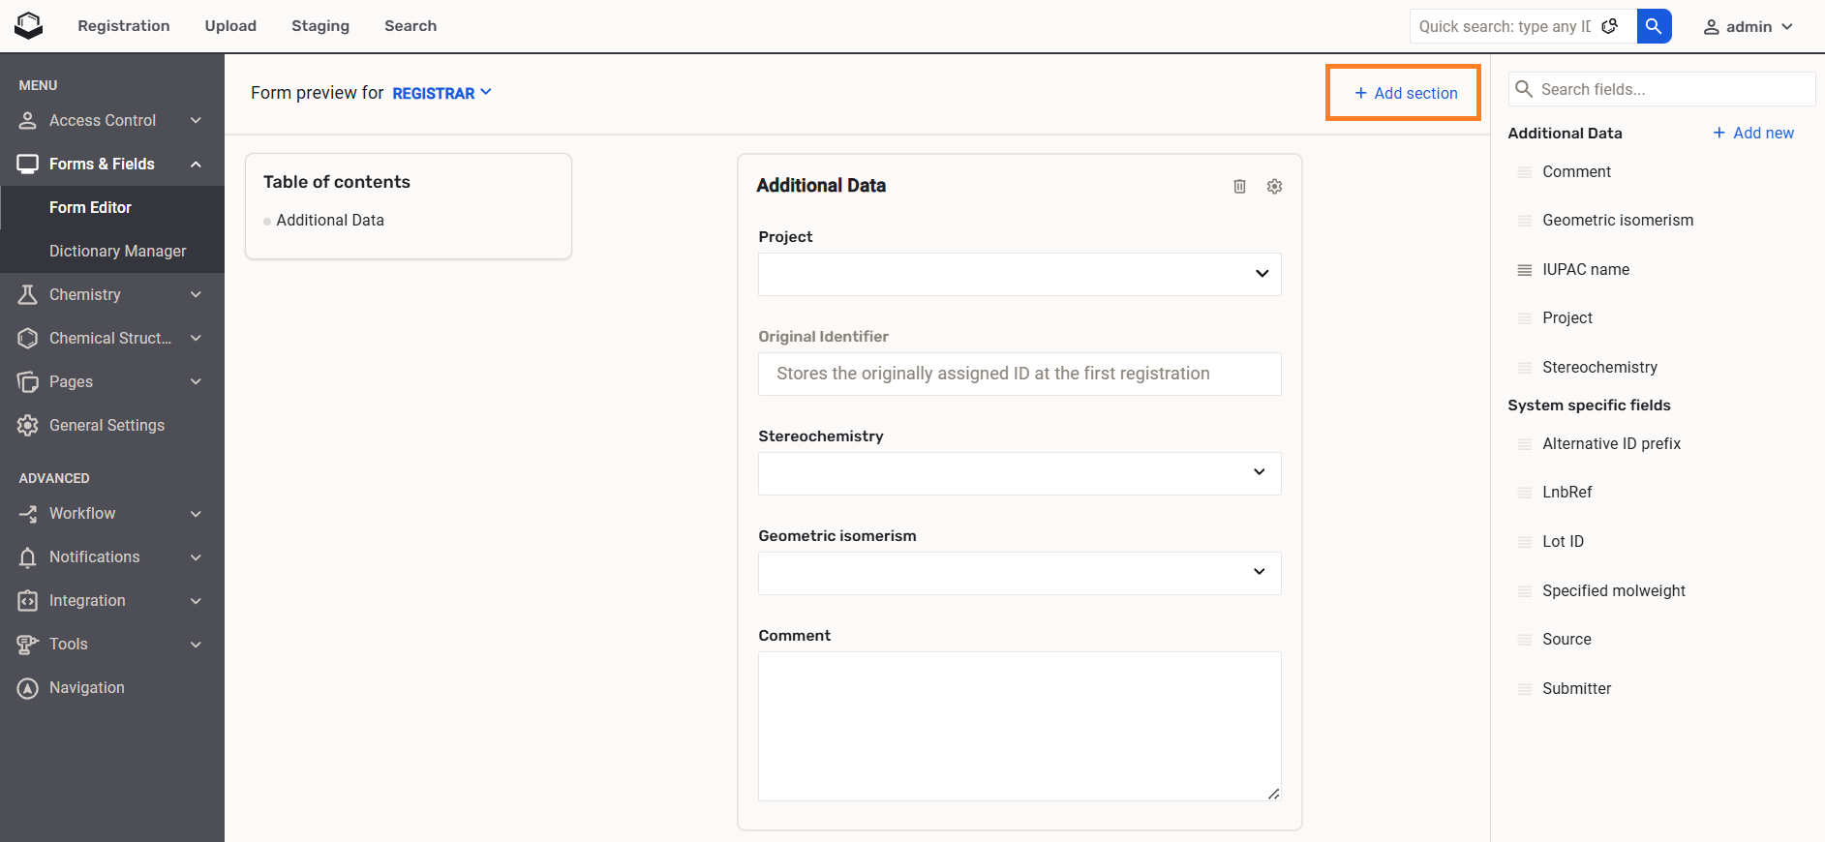The width and height of the screenshot is (1825, 842).
Task: Click the application logo in top-left
Action: click(x=29, y=26)
